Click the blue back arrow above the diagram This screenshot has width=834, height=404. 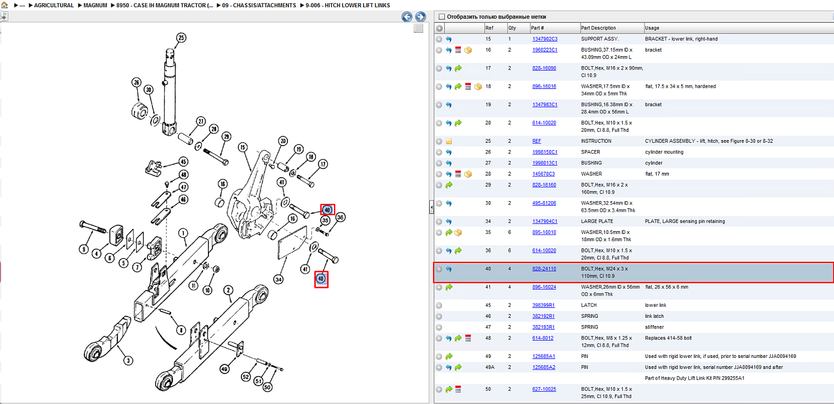click(407, 17)
